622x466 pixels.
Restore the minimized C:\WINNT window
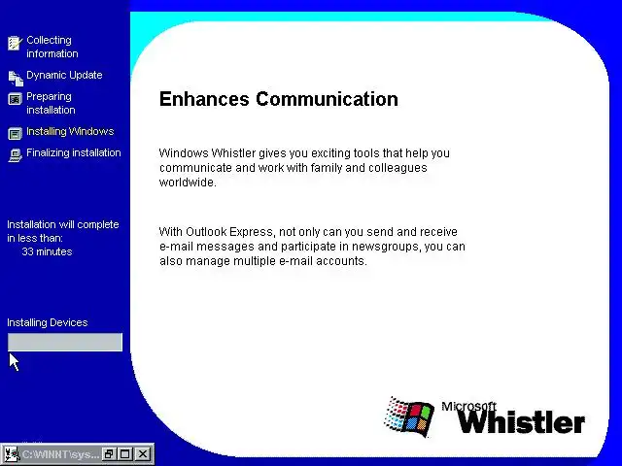pyautogui.click(x=108, y=454)
